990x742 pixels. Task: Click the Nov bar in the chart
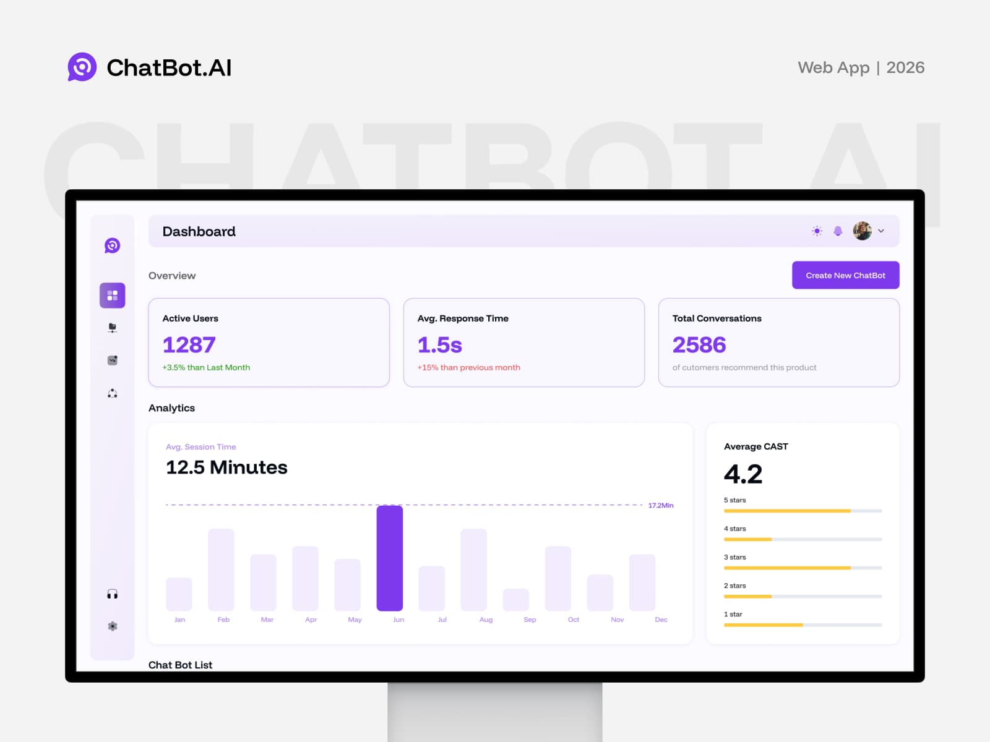600,592
